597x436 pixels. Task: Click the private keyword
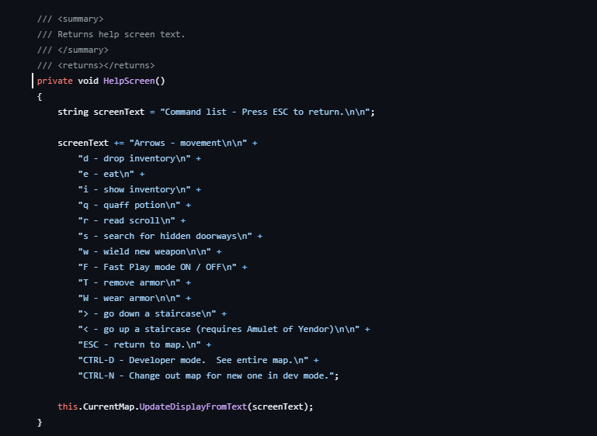pyautogui.click(x=55, y=81)
